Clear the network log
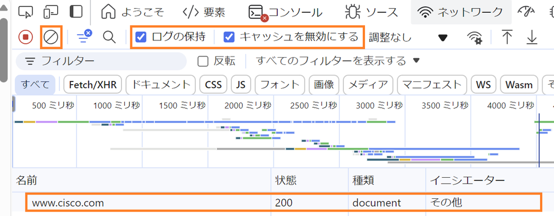The image size is (554, 216). (x=51, y=37)
